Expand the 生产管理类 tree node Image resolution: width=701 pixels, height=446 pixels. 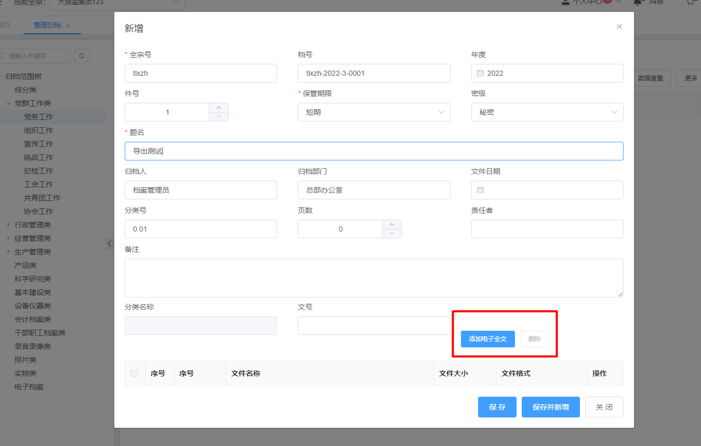coord(8,252)
